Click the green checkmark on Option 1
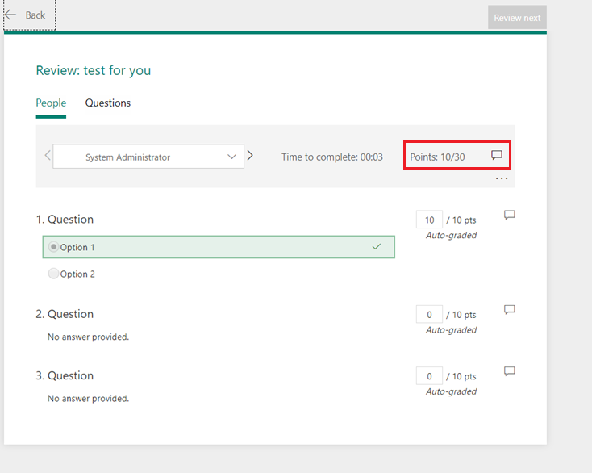 click(377, 247)
